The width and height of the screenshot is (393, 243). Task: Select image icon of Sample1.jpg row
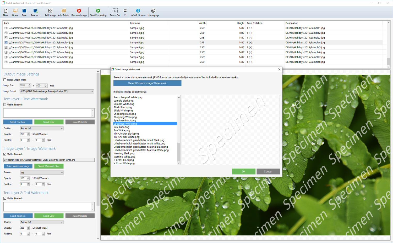(x=6, y=28)
